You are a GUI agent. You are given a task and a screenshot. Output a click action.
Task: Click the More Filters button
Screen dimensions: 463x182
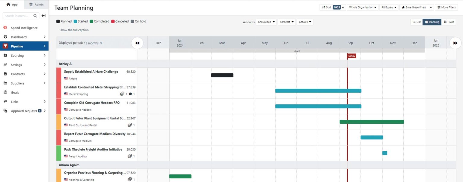pyautogui.click(x=446, y=7)
